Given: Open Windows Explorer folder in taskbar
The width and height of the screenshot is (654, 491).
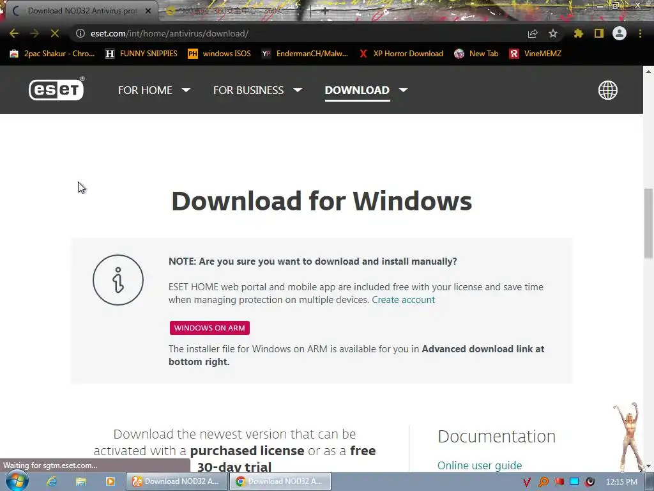Looking at the screenshot, I should click(x=81, y=481).
